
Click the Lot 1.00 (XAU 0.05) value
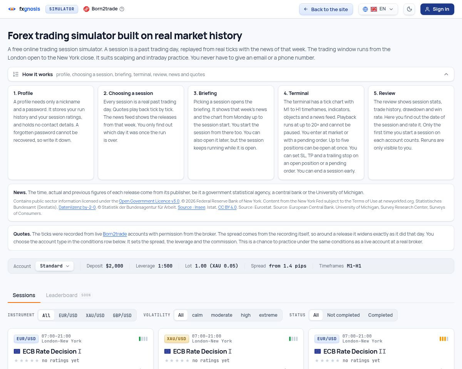[216, 266]
